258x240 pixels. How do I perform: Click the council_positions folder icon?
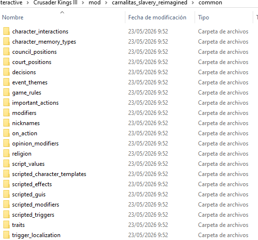[x=6, y=52]
